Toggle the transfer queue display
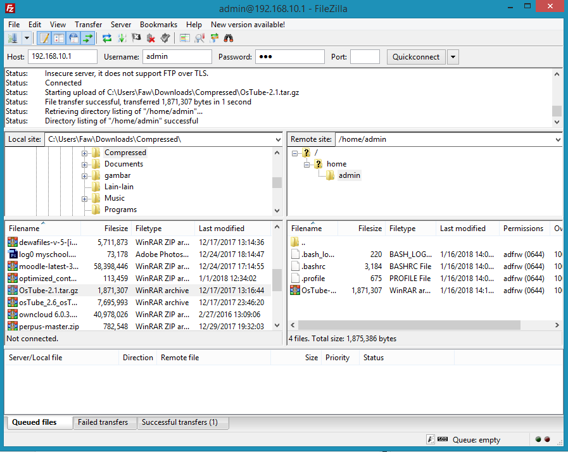This screenshot has height=452, width=568. pos(88,38)
